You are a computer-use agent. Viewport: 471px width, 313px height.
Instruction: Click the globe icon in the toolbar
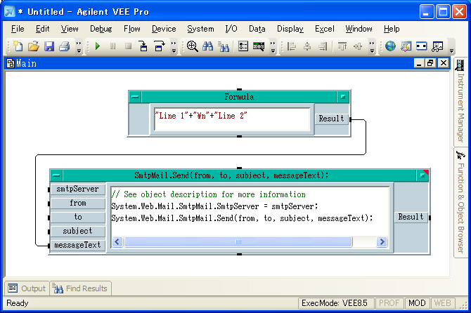(391, 46)
